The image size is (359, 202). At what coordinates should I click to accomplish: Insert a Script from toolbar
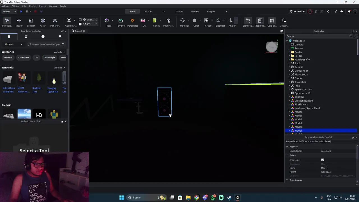[x=155, y=22]
